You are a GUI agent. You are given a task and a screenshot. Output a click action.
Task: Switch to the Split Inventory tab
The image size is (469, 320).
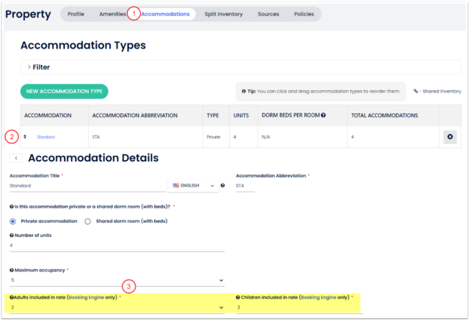[223, 14]
